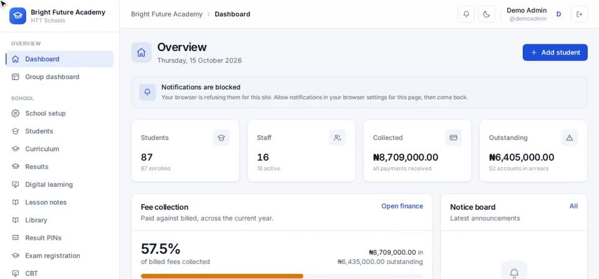599x279 pixels.
Task: Open the Dashboard menu item
Action: [x=60, y=59]
